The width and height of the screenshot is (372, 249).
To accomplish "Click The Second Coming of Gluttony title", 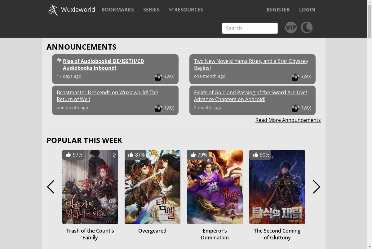I will pos(277,234).
